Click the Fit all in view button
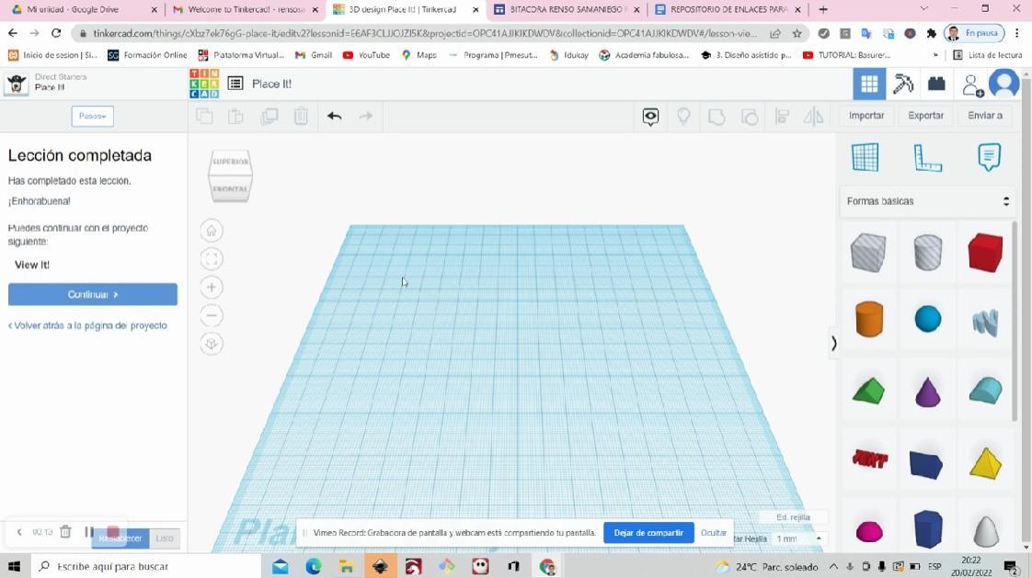The height and width of the screenshot is (578, 1032). pos(212,259)
